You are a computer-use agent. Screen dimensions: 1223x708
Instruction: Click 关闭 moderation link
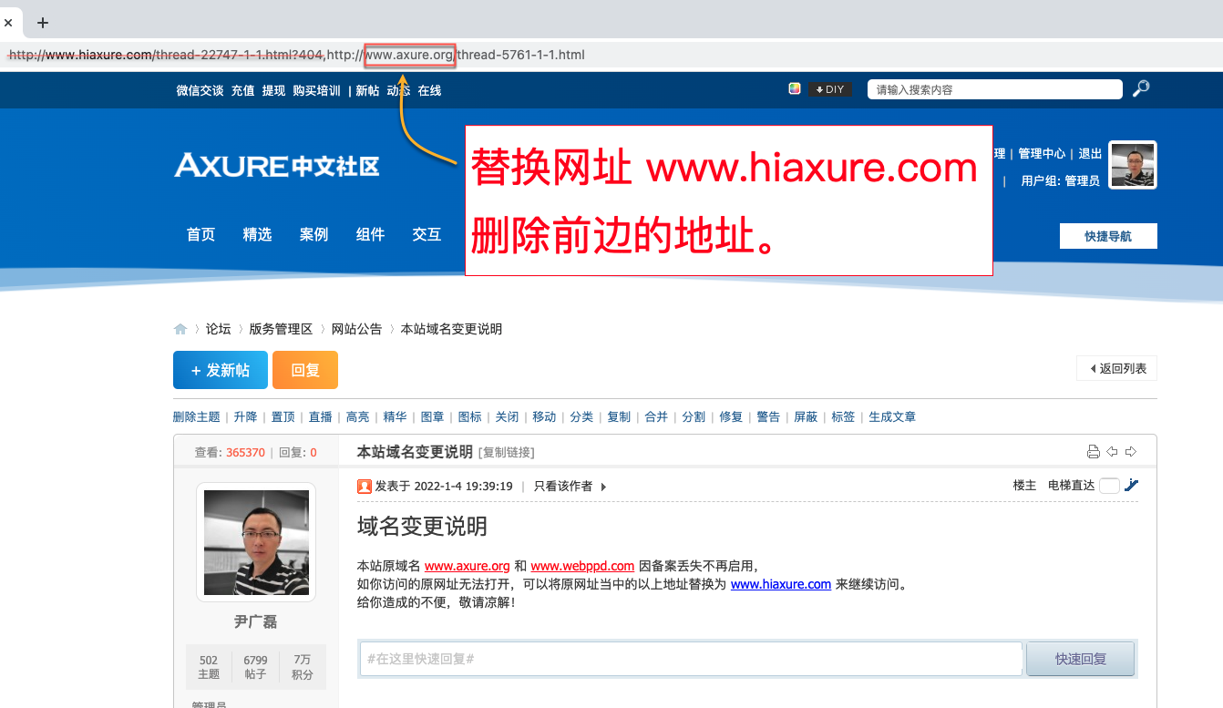[507, 416]
